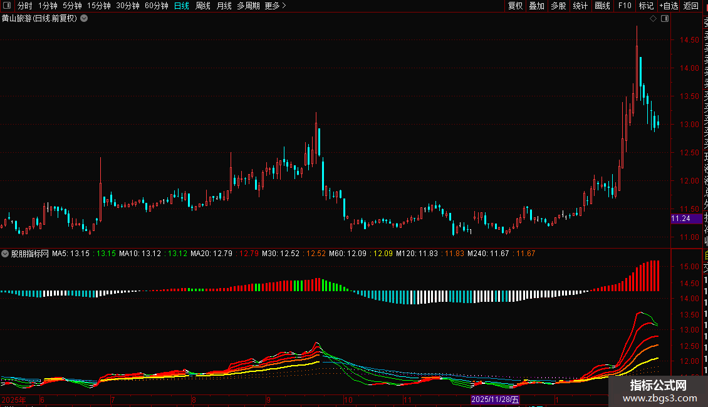This screenshot has width=708, height=407.
Task: Expand the 股朋指标网 indicator dropdown
Action: tap(6, 254)
